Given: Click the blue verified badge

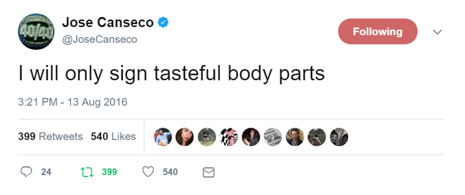Looking at the screenshot, I should 164,22.
